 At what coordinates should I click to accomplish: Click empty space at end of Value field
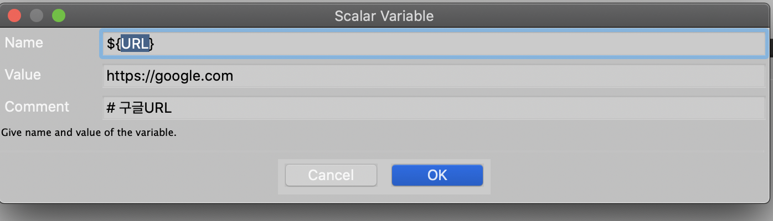[498, 76]
